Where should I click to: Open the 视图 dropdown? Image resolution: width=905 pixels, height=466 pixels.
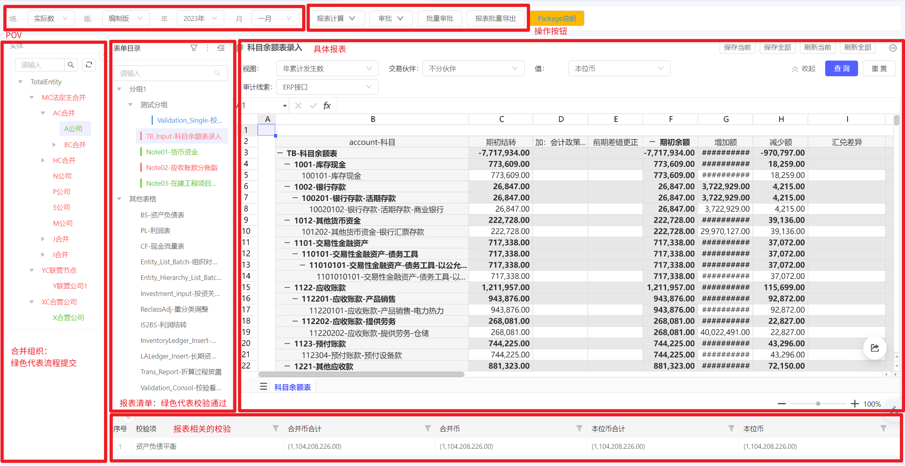click(x=327, y=69)
